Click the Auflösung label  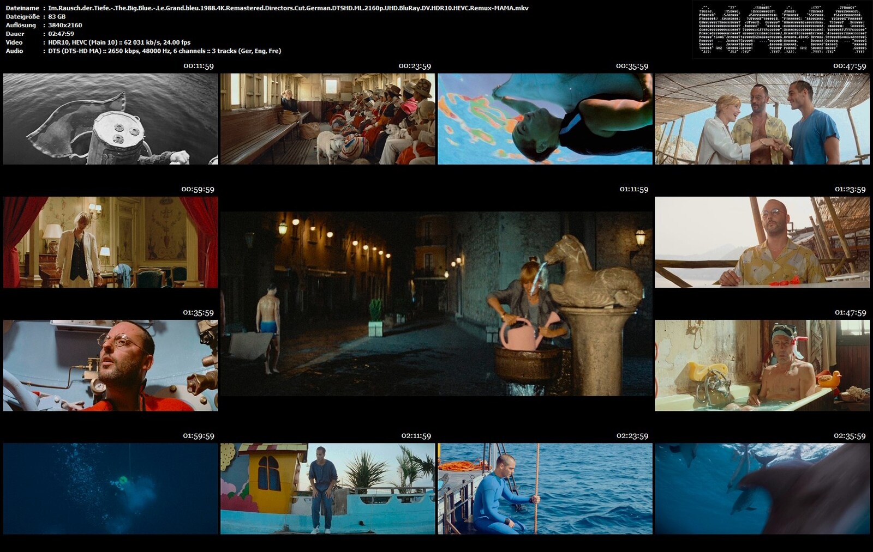[x=21, y=25]
